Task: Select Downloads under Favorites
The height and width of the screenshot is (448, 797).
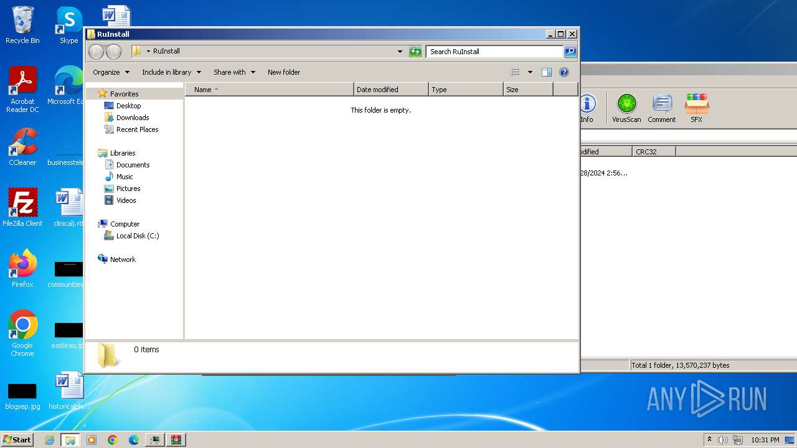Action: click(x=133, y=118)
